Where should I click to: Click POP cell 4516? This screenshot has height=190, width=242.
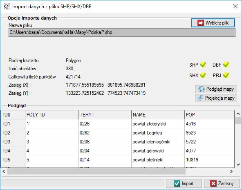pyautogui.click(x=209, y=124)
